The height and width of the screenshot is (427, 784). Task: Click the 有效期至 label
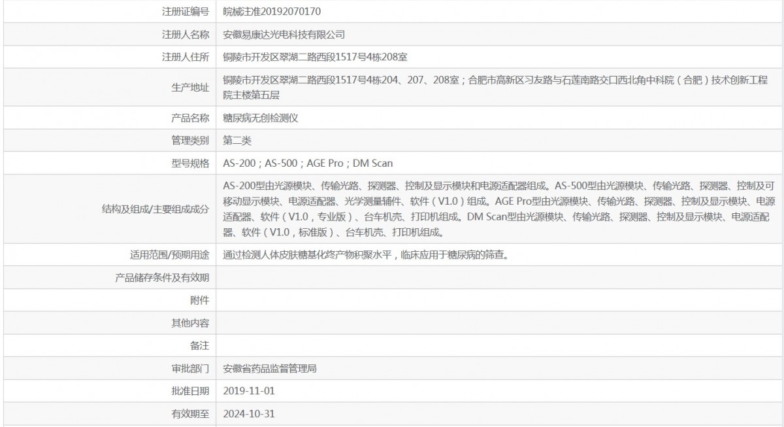tap(190, 414)
